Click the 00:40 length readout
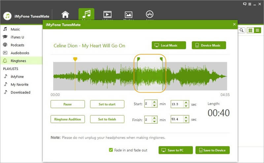The width and height of the screenshot is (264, 163). pyautogui.click(x=218, y=113)
